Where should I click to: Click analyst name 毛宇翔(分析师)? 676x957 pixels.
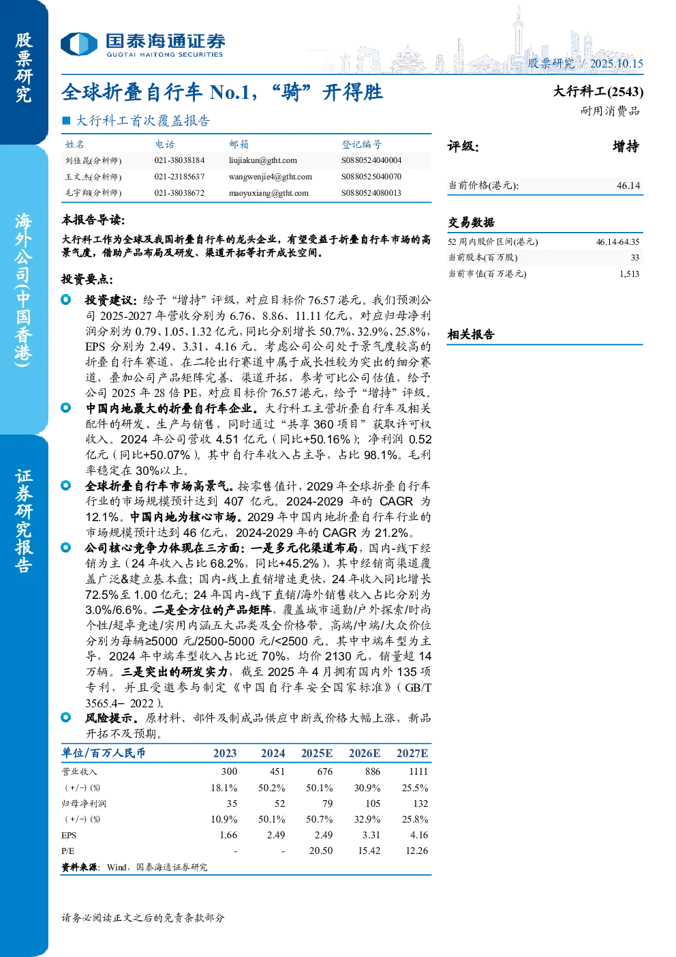[x=93, y=193]
